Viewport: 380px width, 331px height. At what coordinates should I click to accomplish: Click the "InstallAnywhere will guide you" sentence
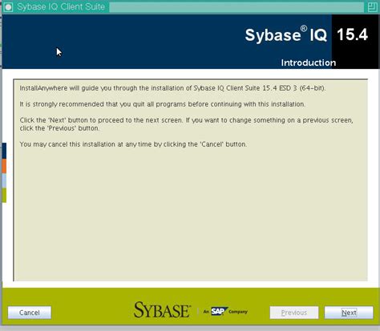pyautogui.click(x=172, y=88)
